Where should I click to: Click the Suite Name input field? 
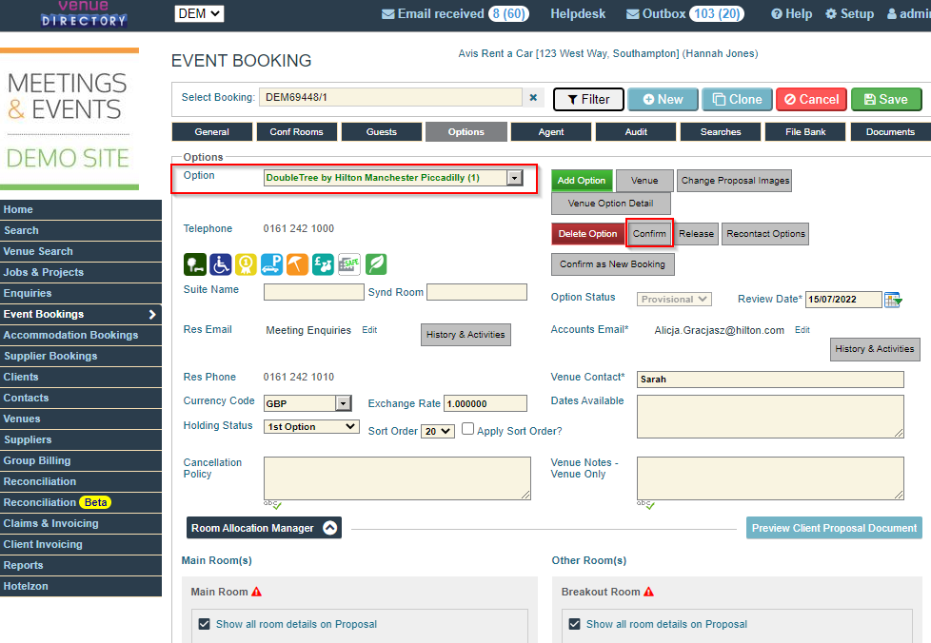(x=313, y=292)
